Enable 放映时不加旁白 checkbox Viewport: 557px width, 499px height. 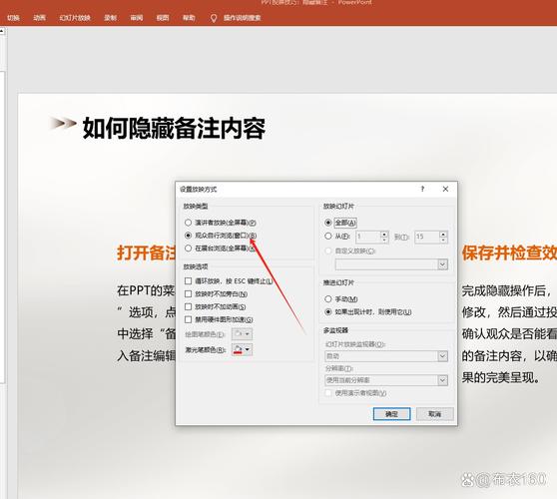[x=189, y=293]
